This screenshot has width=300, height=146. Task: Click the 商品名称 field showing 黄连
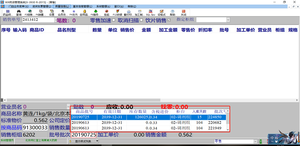(46, 114)
